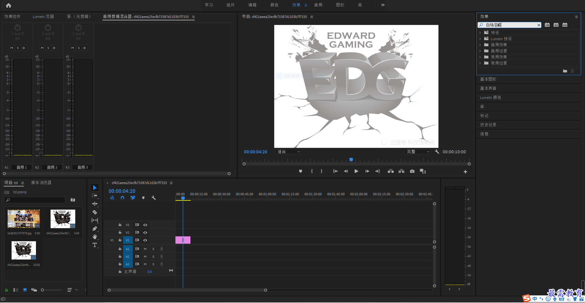Viewport: 585px width, 303px height.
Task: Select the pink clip on V1
Action: pyautogui.click(x=183, y=240)
